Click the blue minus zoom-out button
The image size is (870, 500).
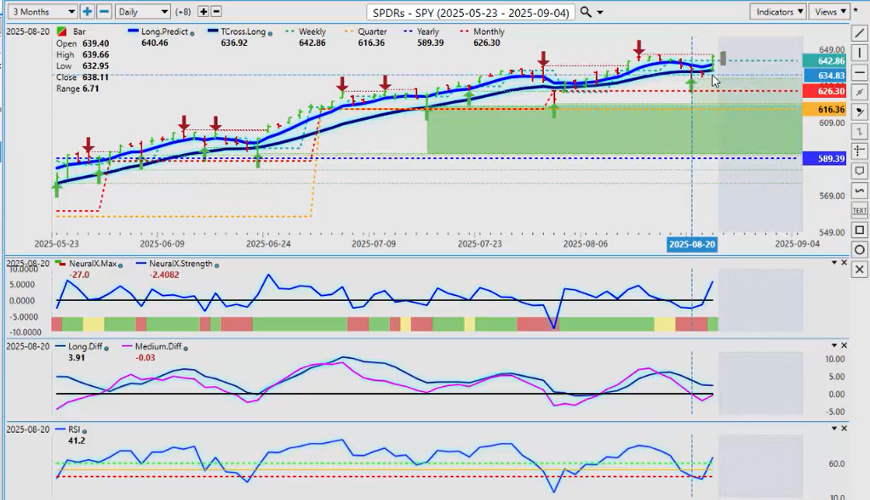coord(104,12)
